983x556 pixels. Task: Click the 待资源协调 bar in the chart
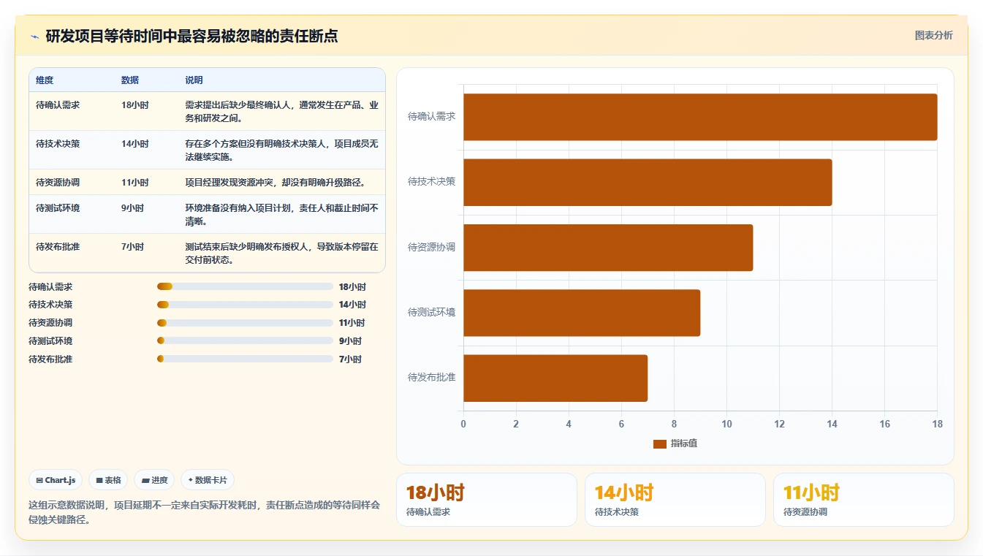coord(608,248)
